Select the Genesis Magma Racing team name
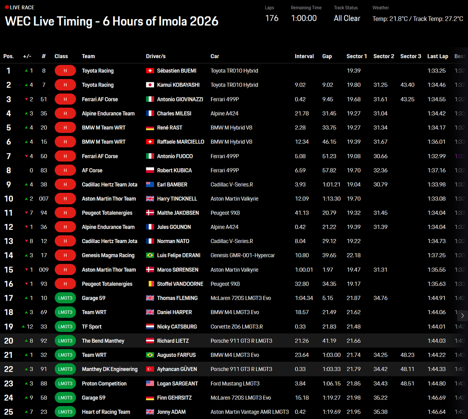The height and width of the screenshot is (419, 468). pos(108,255)
